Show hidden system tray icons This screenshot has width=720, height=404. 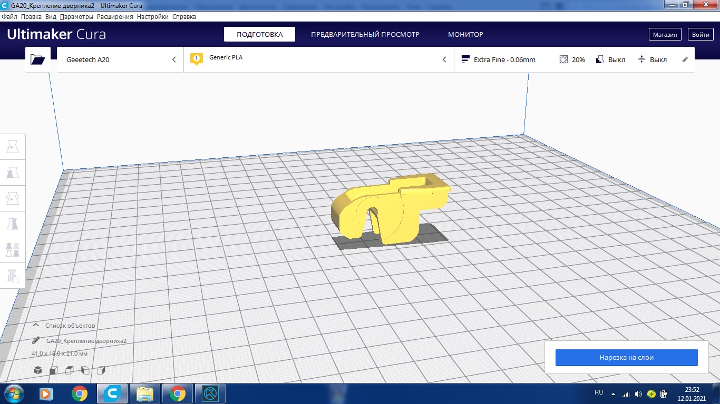coord(613,393)
